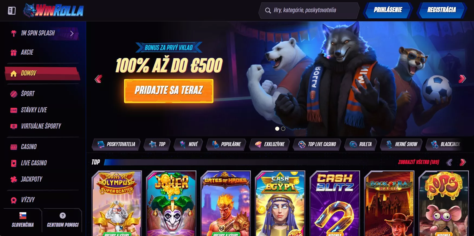Open Stávky Live via the LIVE icon
Viewport: 474px width, 236px height.
pos(14,110)
